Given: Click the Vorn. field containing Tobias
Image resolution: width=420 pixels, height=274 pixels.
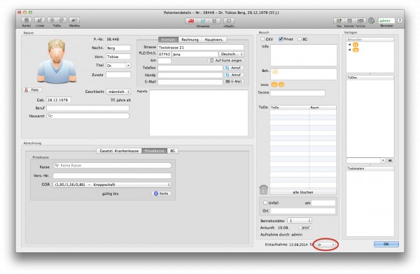Looking at the screenshot, I should [x=118, y=57].
